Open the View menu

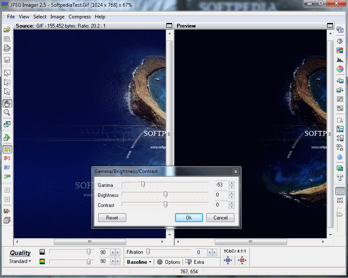click(x=24, y=17)
